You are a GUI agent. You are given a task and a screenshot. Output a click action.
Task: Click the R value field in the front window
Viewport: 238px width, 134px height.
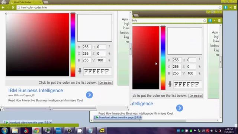[x=87, y=47]
